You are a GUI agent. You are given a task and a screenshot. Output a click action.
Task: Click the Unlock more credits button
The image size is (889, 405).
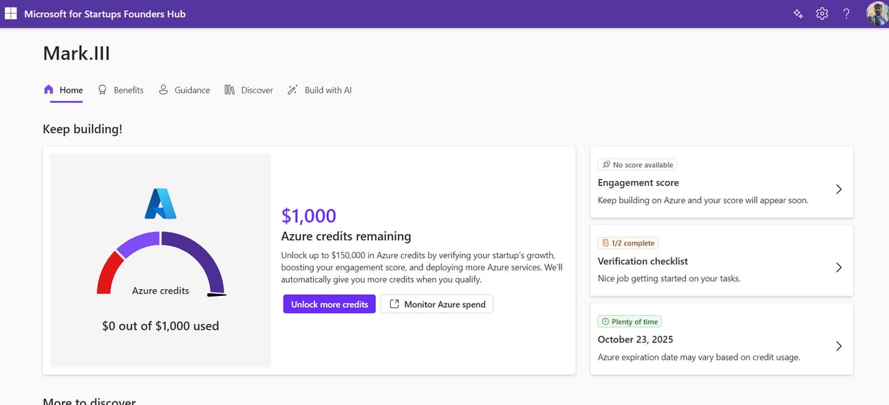click(330, 304)
